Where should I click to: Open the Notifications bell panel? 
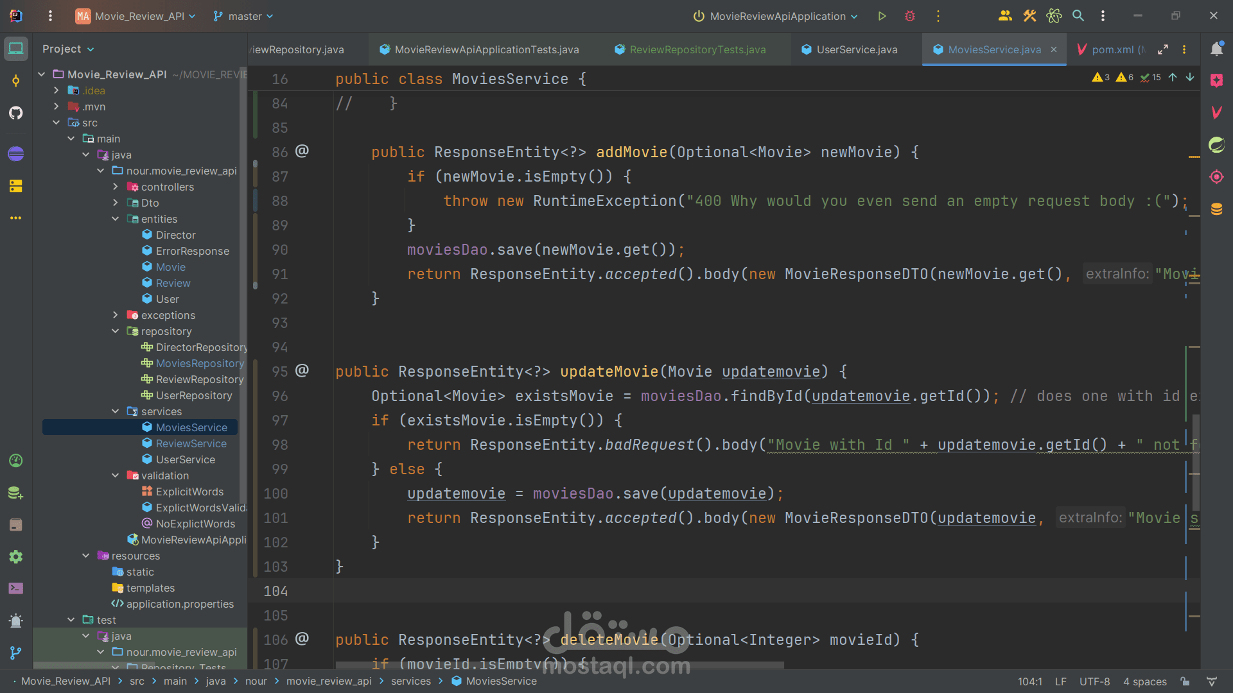1216,49
